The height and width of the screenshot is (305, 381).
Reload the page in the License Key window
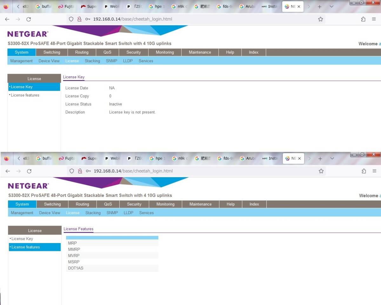click(29, 19)
